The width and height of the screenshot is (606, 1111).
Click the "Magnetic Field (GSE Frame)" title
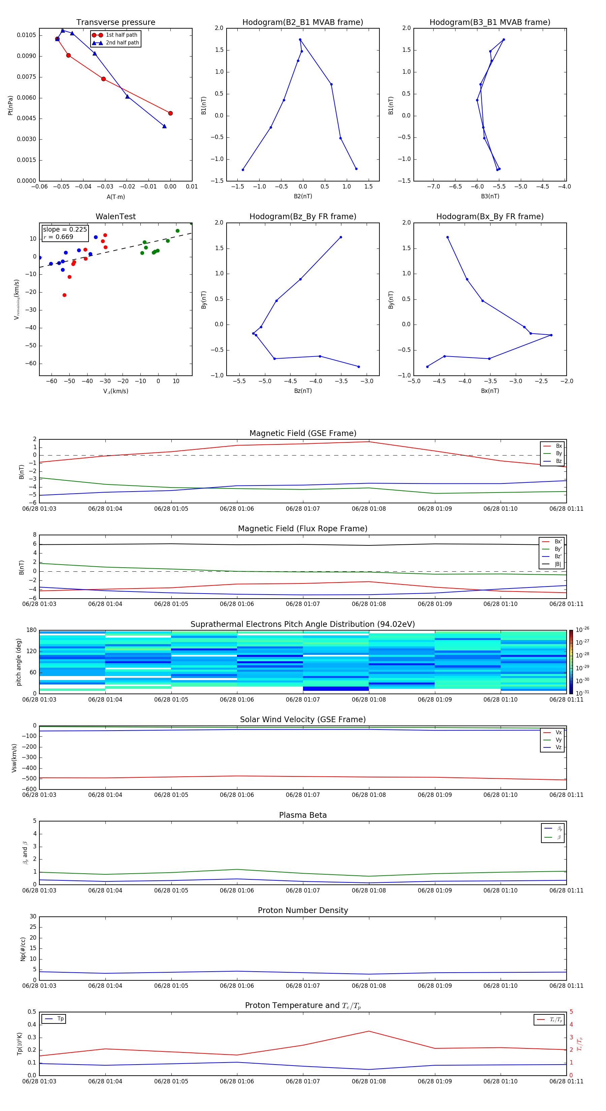303,433
